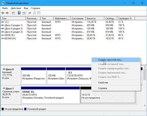The width and height of the screenshot is (147, 116).
Task: Click the black Не распределена legend swatch
Action: [x=3, y=109]
